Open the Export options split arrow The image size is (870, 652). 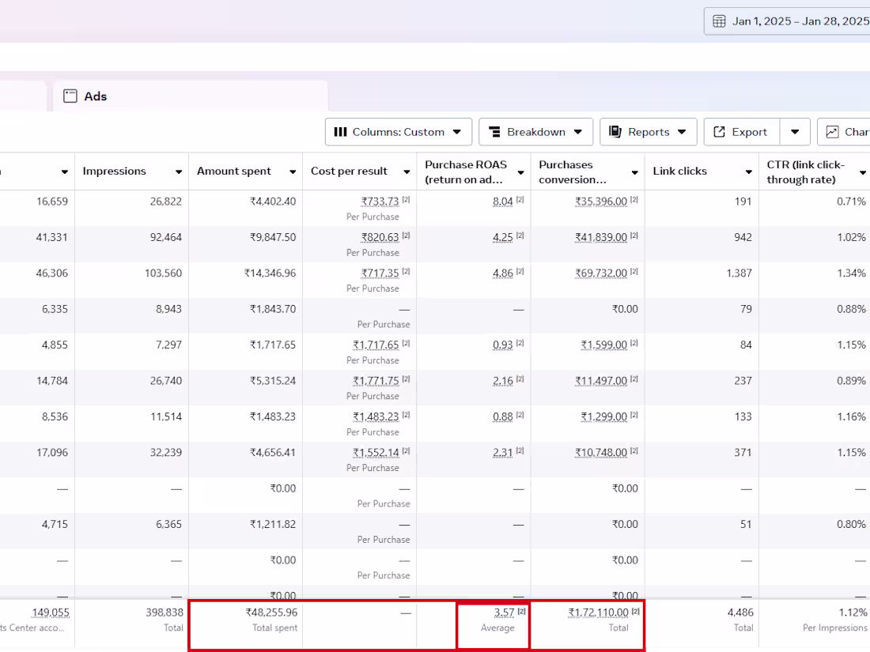pyautogui.click(x=795, y=132)
